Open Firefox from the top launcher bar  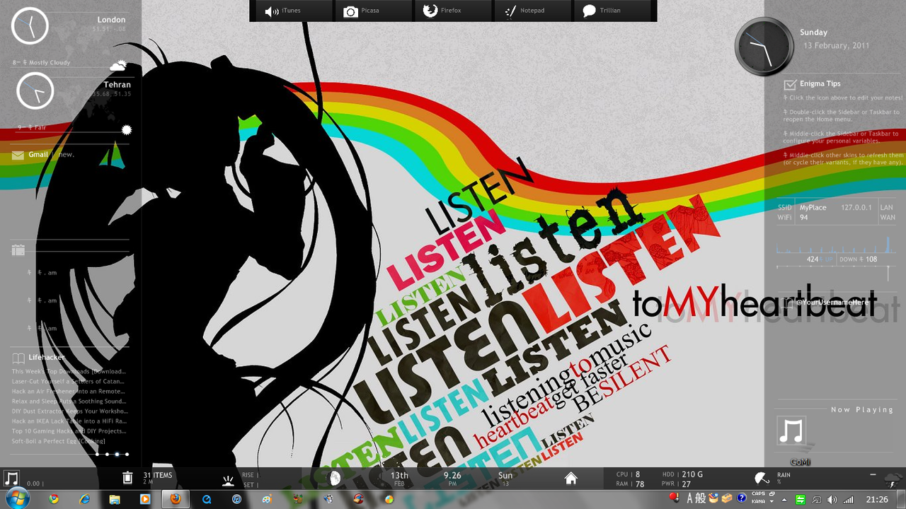[442, 11]
